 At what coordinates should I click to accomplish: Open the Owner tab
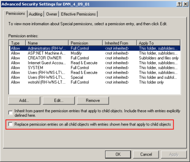coord(52,14)
